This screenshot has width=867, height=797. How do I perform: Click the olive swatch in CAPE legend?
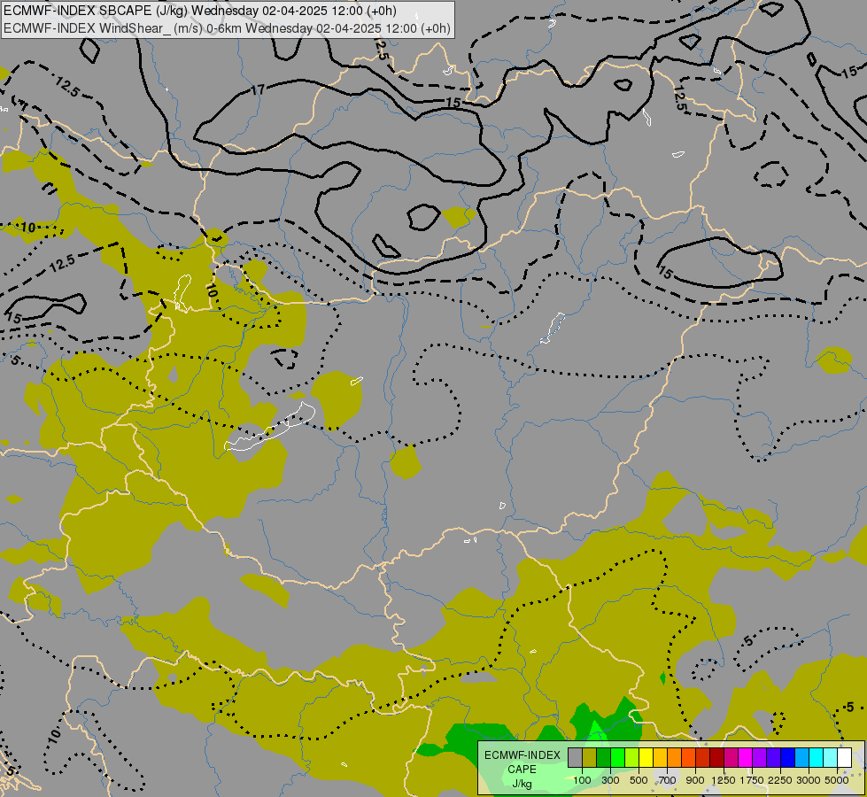[590, 758]
